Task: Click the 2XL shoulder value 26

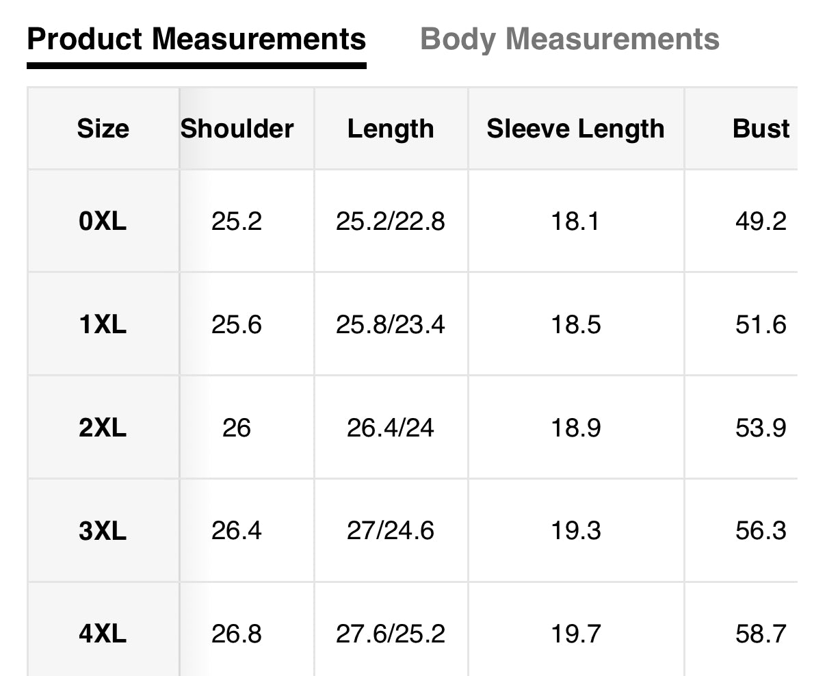Action: tap(237, 428)
